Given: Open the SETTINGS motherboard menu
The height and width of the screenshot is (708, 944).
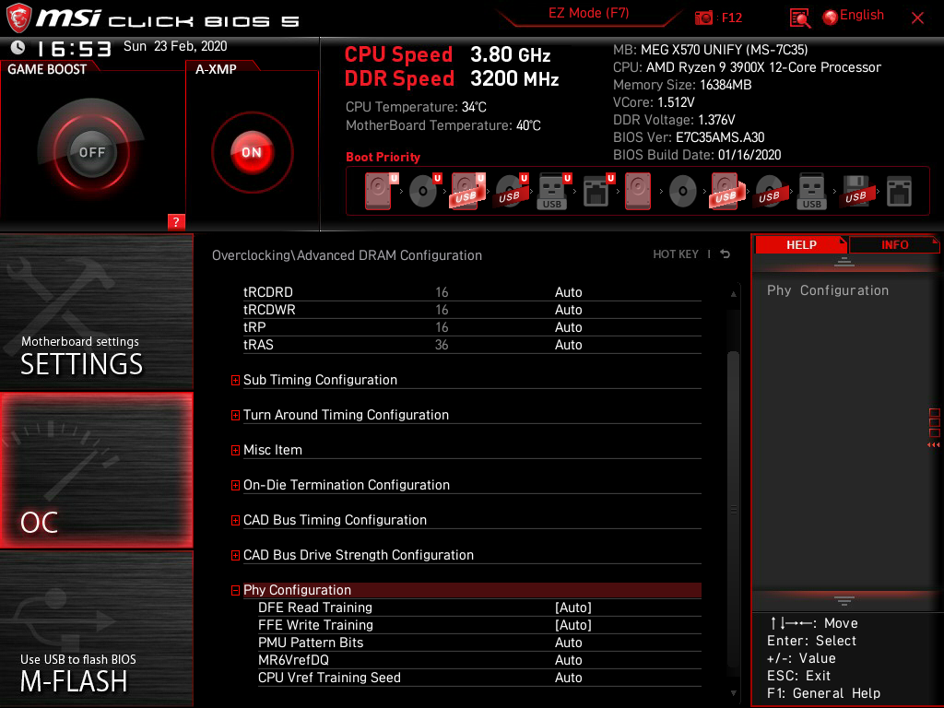Looking at the screenshot, I should (x=96, y=312).
